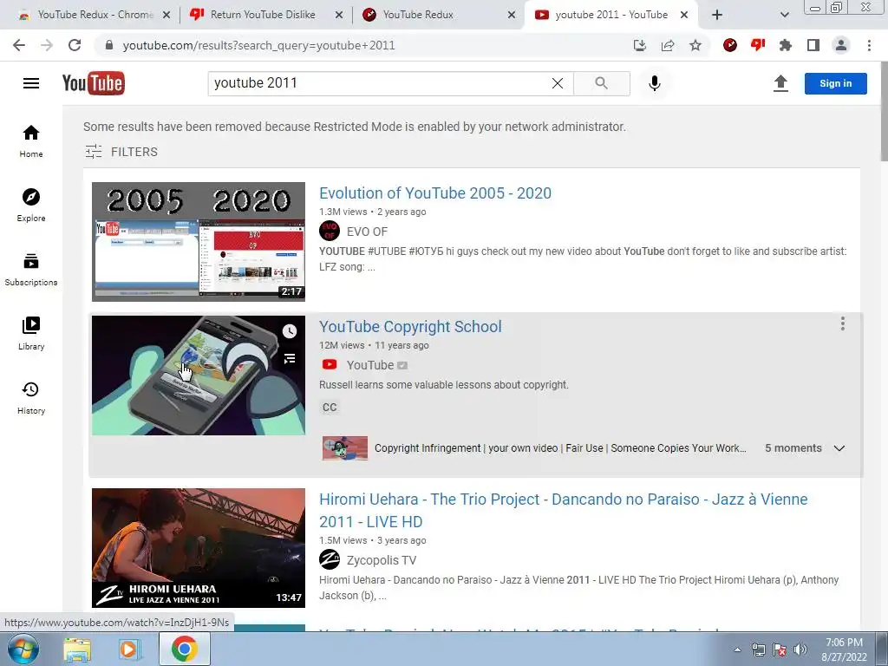
Task: Open Library in the sidebar
Action: point(31,333)
